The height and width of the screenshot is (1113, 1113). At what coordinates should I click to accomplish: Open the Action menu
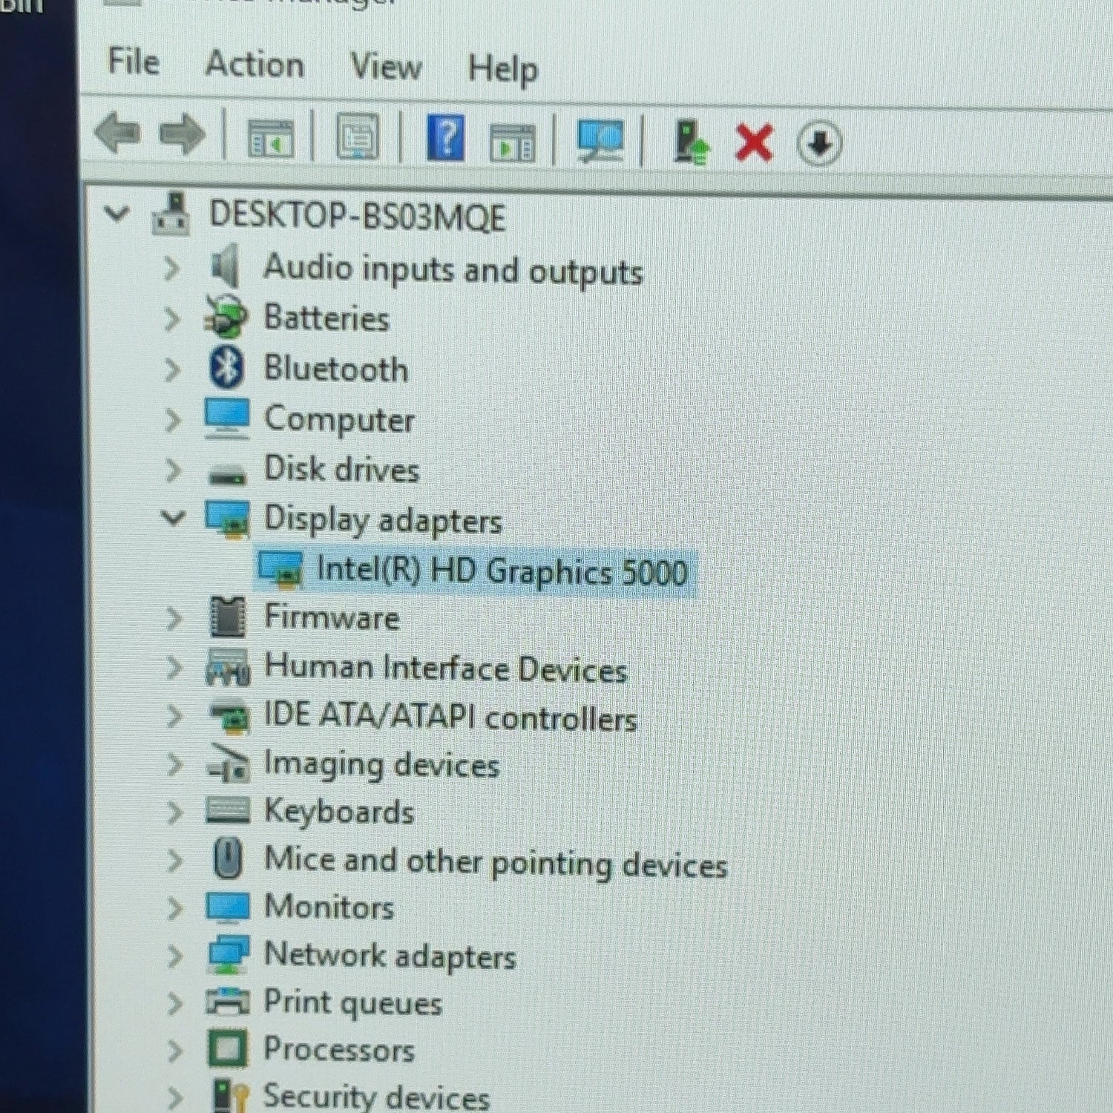pos(255,64)
